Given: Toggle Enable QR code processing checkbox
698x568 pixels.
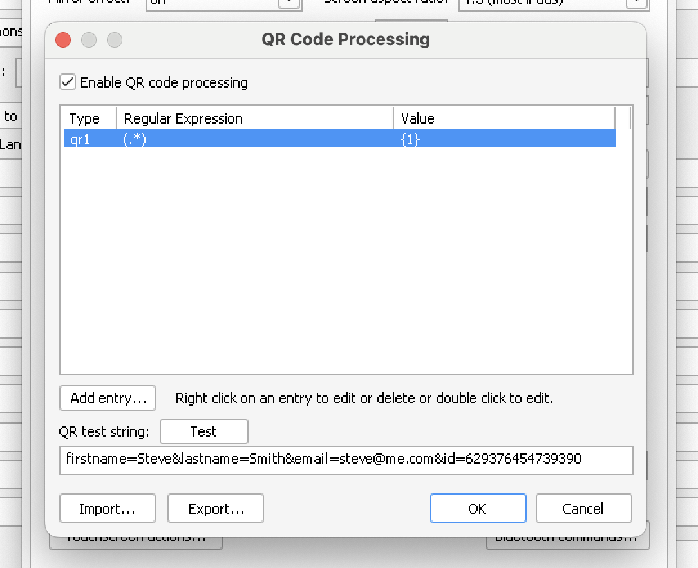Looking at the screenshot, I should [x=68, y=82].
